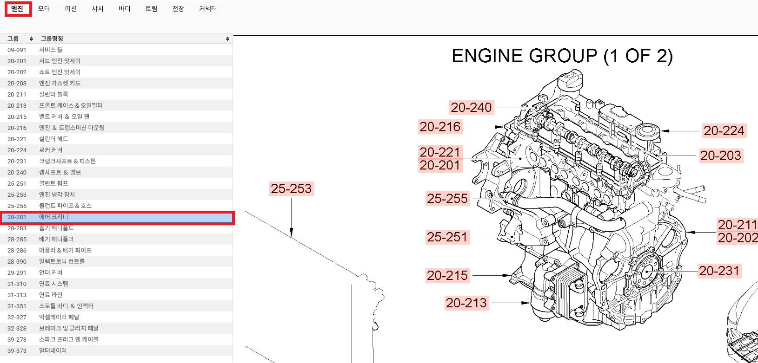
Task: Click diagram label 25-253
Action: [292, 188]
